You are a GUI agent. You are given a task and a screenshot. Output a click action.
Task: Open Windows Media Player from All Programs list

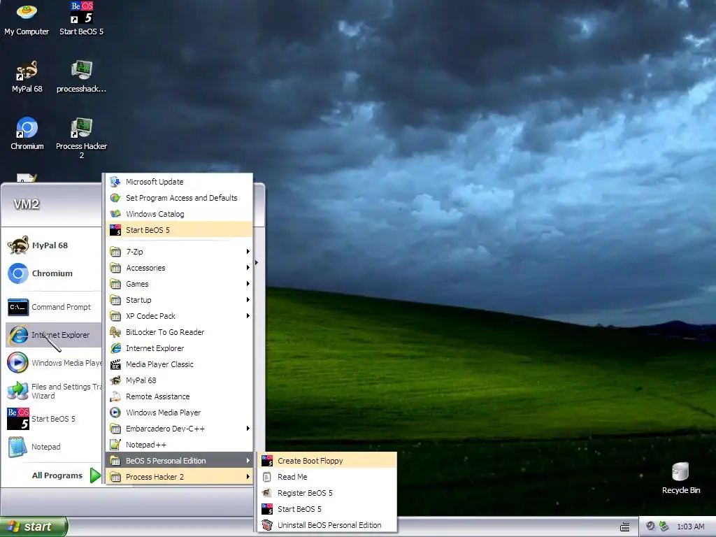(180, 413)
